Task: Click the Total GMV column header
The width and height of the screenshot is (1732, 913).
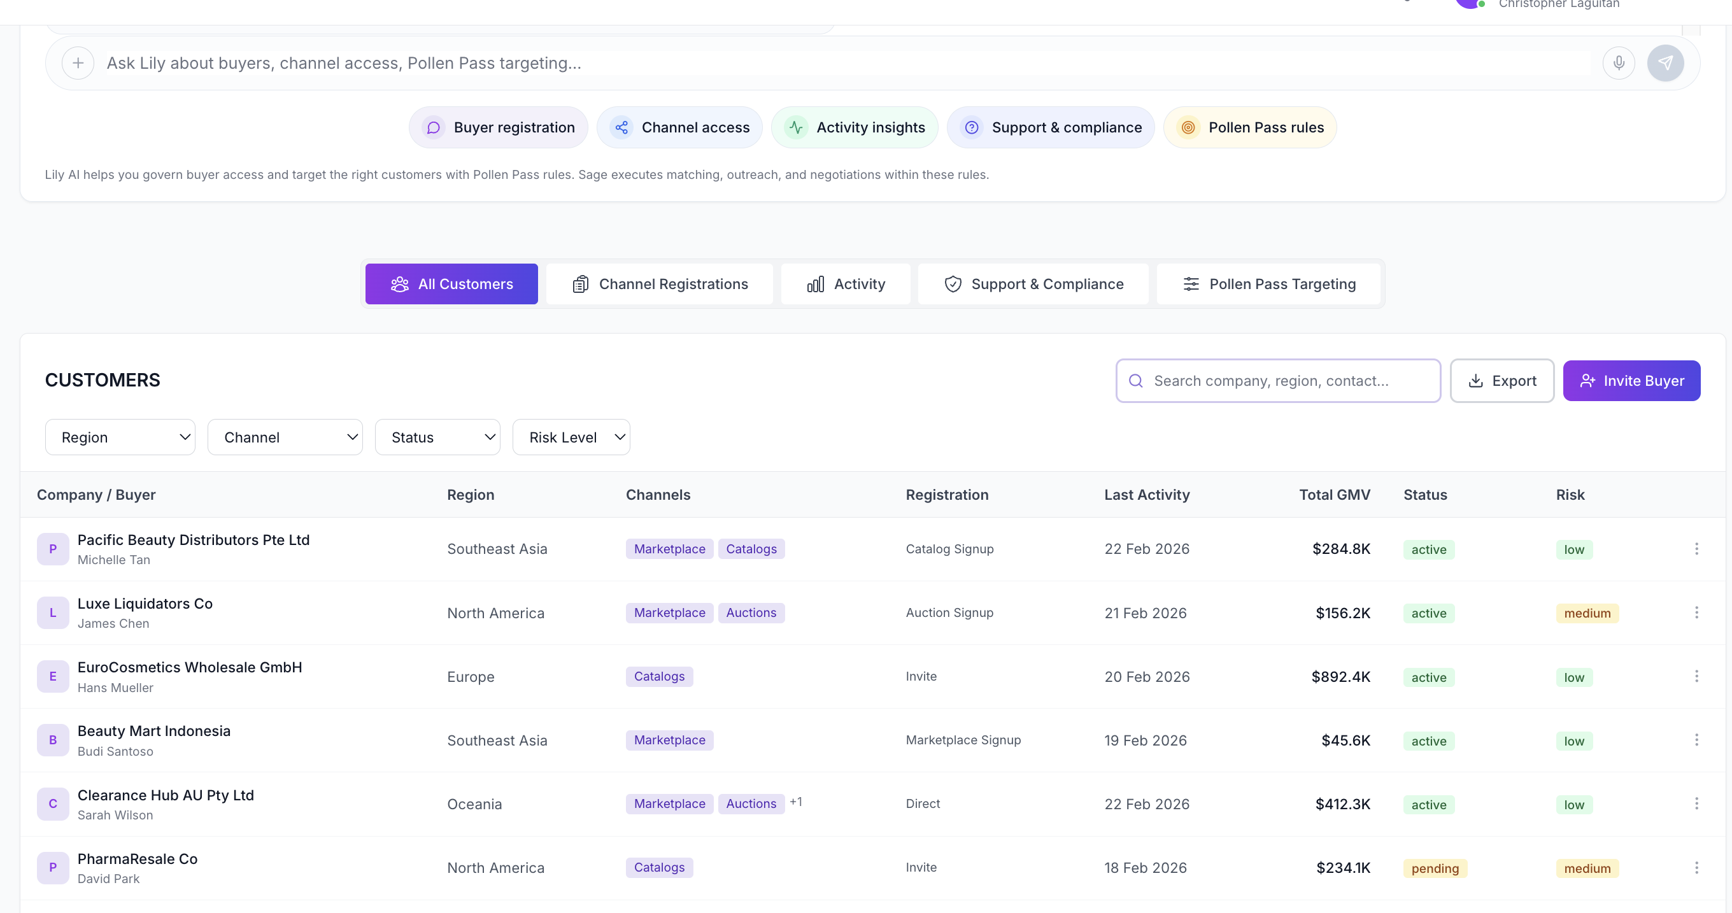Action: [x=1335, y=495]
